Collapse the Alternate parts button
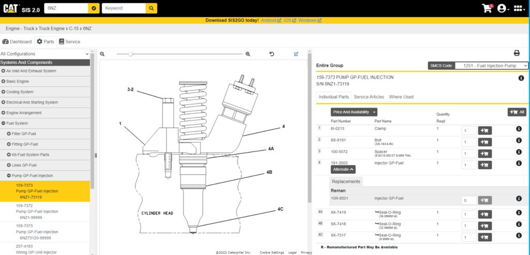The width and height of the screenshot is (530, 255). [x=344, y=169]
